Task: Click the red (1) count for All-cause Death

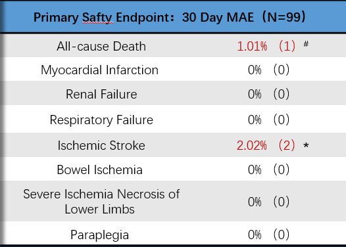Action: [x=287, y=46]
